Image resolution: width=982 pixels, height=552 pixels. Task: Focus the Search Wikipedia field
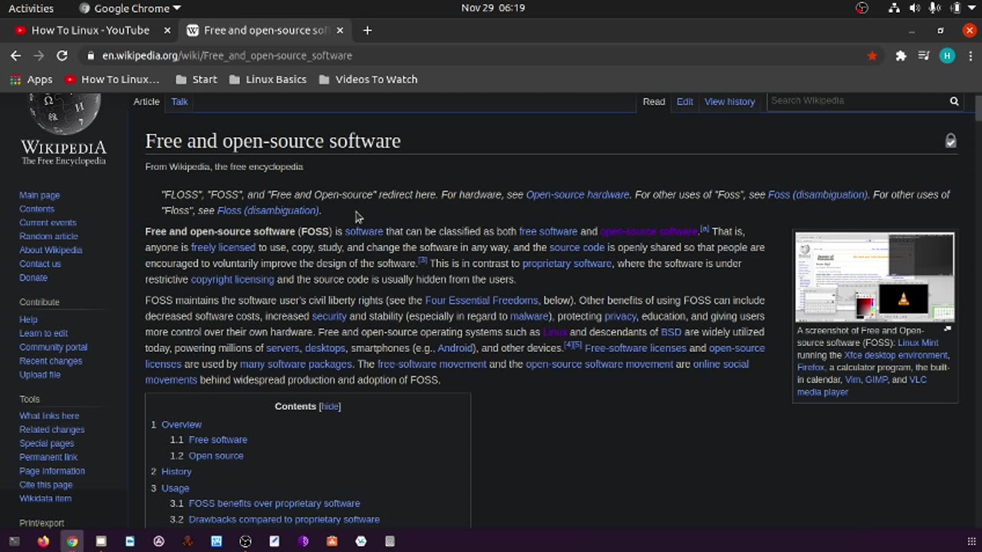point(857,100)
